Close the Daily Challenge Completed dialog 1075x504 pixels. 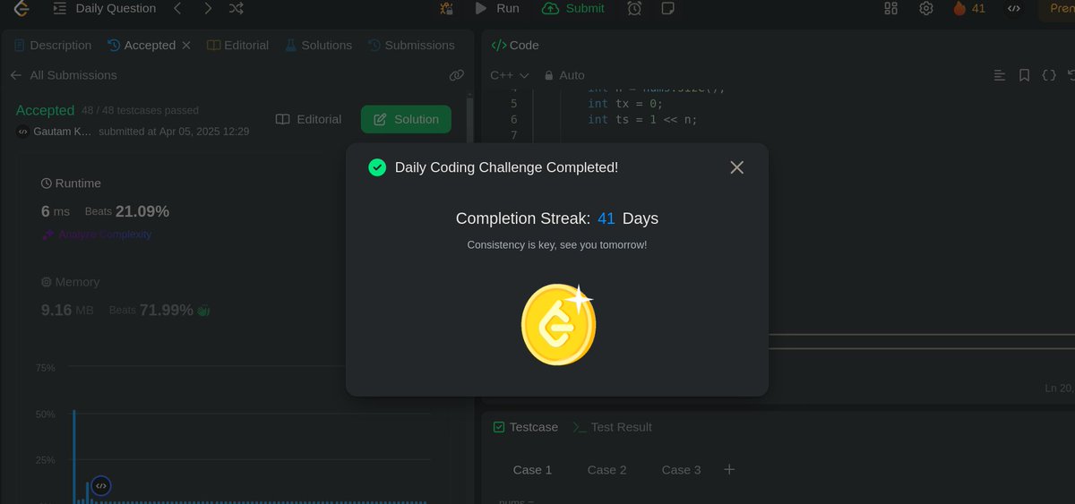[737, 167]
